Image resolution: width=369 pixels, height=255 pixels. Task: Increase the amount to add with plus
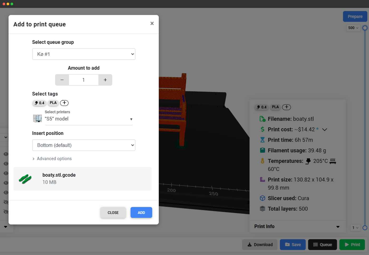(105, 80)
